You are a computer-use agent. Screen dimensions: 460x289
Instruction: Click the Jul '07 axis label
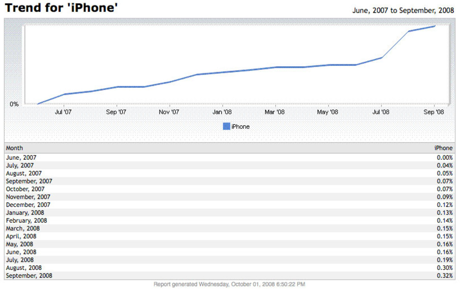point(63,112)
